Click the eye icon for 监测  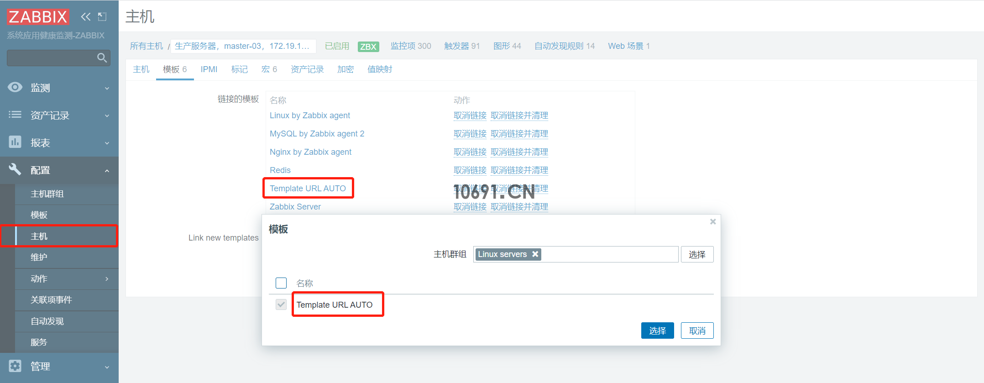point(15,87)
